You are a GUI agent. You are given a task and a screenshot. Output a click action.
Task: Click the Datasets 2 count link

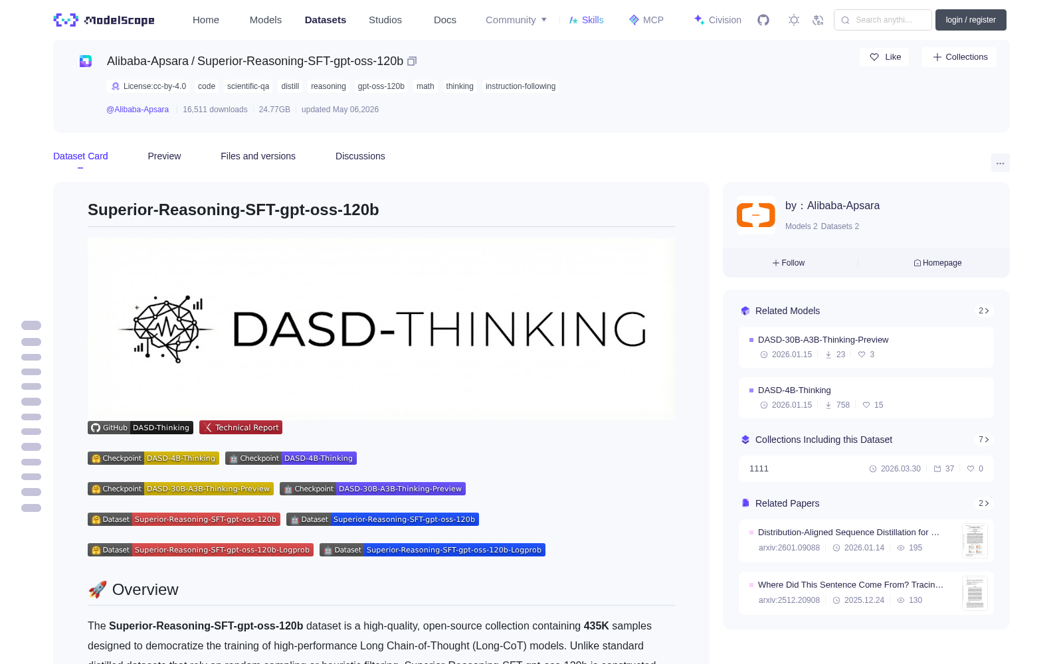840,226
